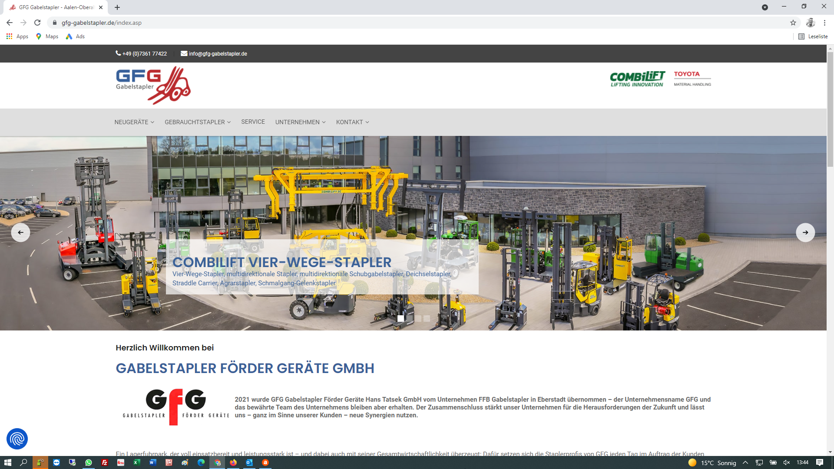Open a new browser tab
Image resolution: width=834 pixels, height=469 pixels.
coord(117,7)
